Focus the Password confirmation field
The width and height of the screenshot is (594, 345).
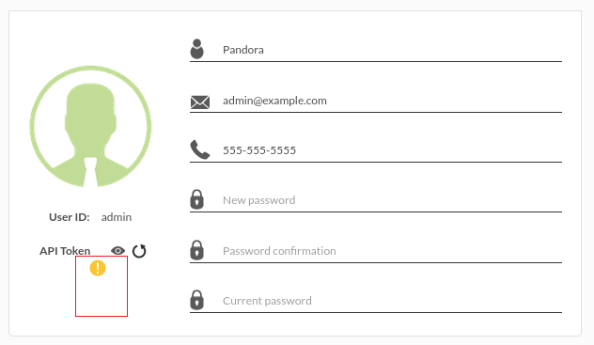point(392,251)
